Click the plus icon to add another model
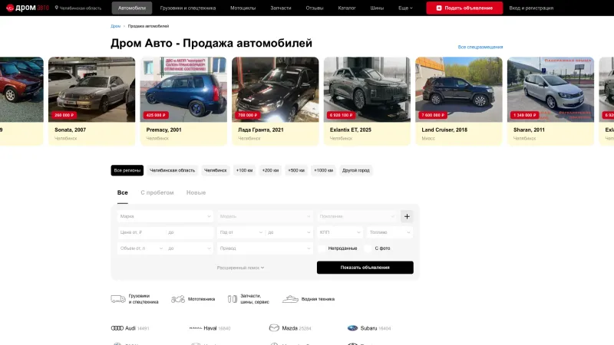The width and height of the screenshot is (614, 345). click(x=407, y=216)
